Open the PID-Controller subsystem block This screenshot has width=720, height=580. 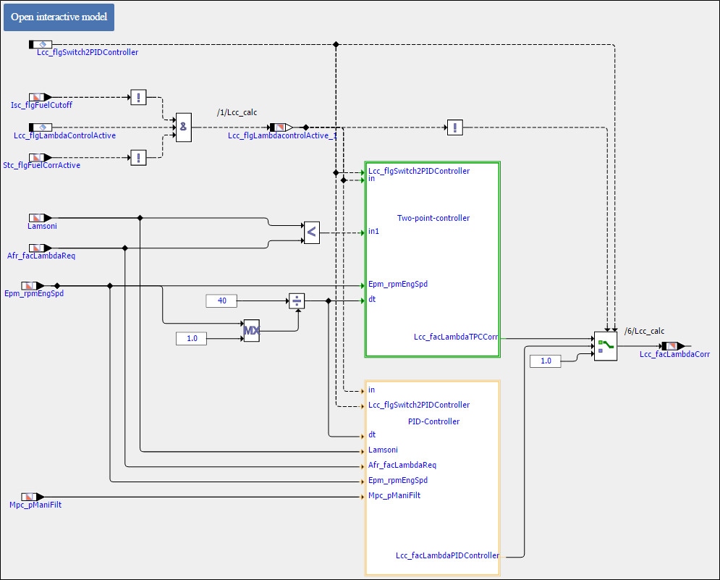tap(433, 478)
